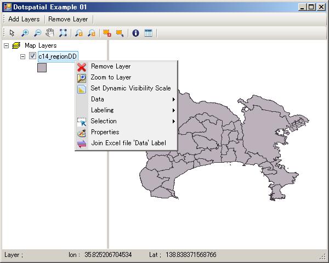
Task: Choose Zoom to Layer from context menu
Action: click(111, 77)
